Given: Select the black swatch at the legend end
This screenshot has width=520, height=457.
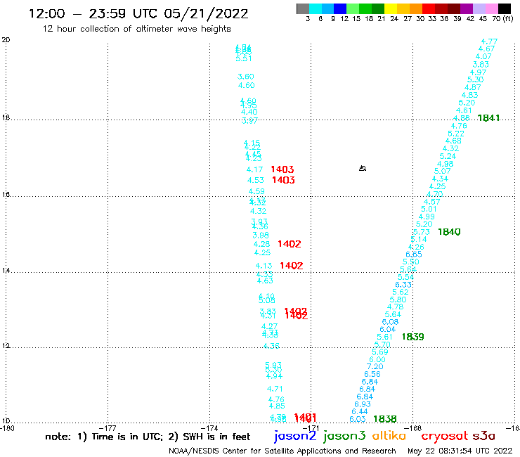Looking at the screenshot, I should click(505, 8).
